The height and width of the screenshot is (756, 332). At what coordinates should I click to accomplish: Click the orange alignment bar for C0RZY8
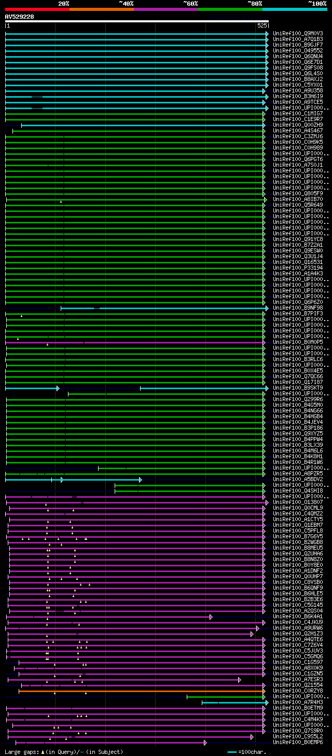(x=141, y=691)
